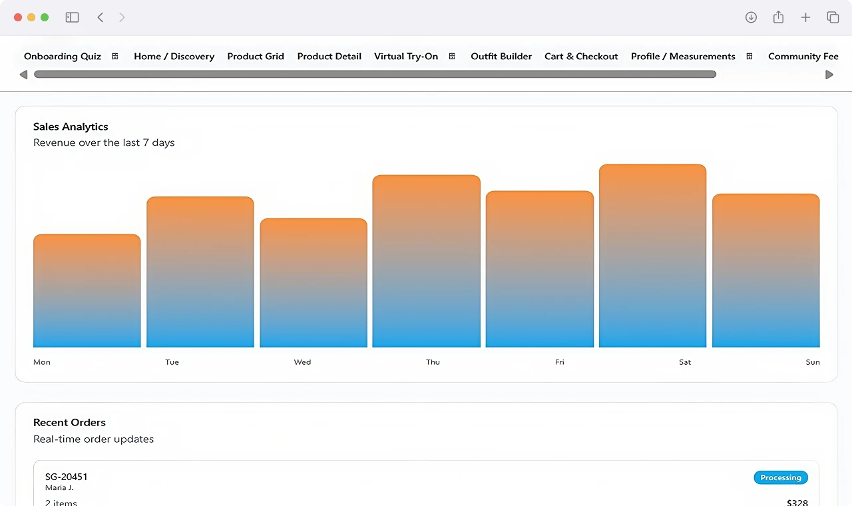This screenshot has height=506, width=852.
Task: Click customer name Maria J.
Action: point(60,488)
